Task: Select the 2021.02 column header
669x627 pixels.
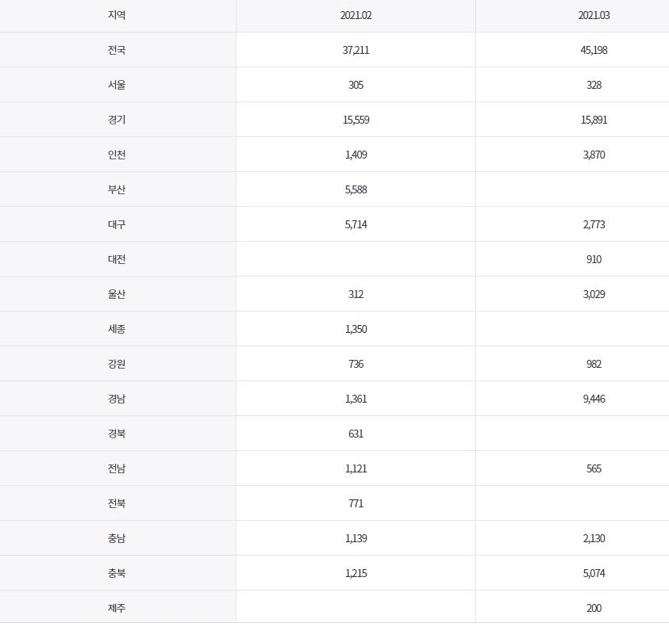Action: [356, 15]
